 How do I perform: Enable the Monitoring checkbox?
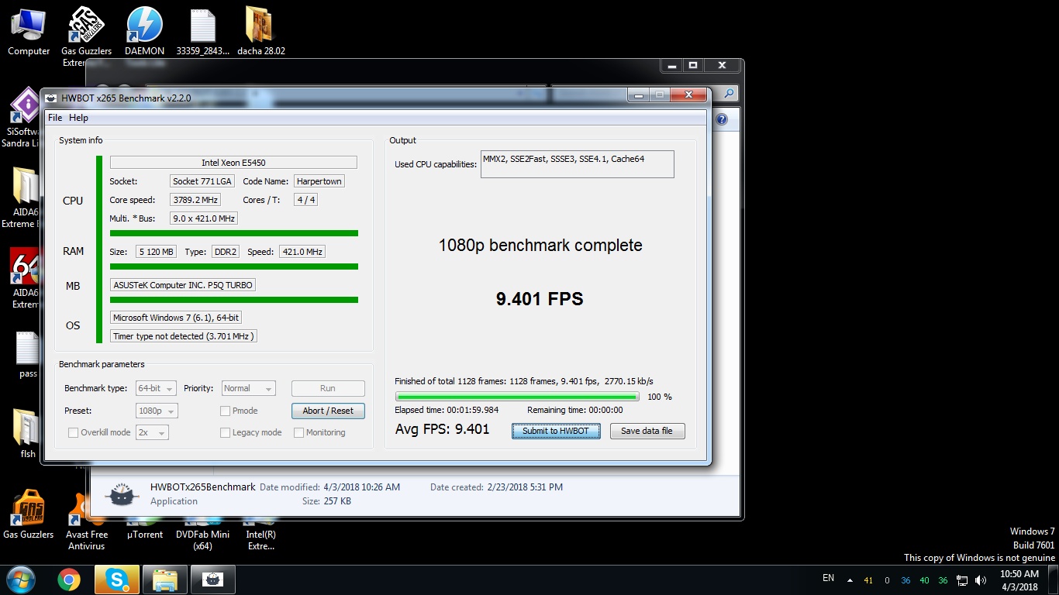[298, 432]
